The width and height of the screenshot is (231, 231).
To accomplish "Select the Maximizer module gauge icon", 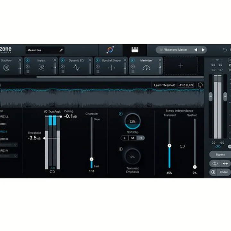I will pyautogui.click(x=146, y=68).
